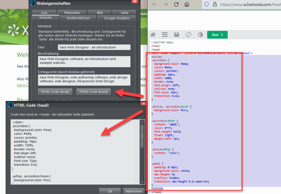
Task: Click the scroll-down arrow in HTML-Code dialog
Action: [x=142, y=182]
